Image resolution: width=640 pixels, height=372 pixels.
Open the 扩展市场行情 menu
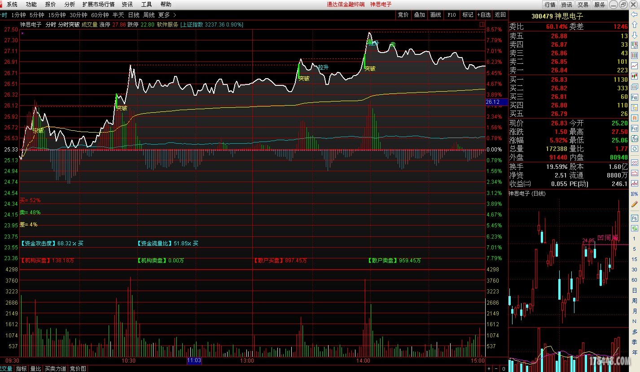[x=98, y=4]
